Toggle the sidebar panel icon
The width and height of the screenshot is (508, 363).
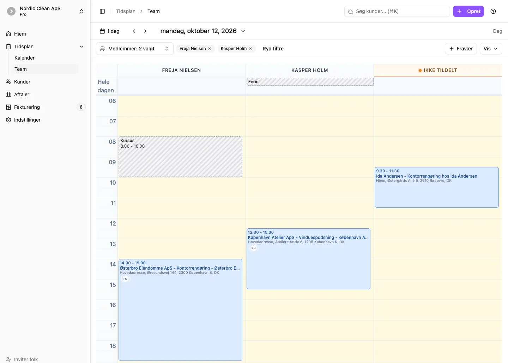102,11
